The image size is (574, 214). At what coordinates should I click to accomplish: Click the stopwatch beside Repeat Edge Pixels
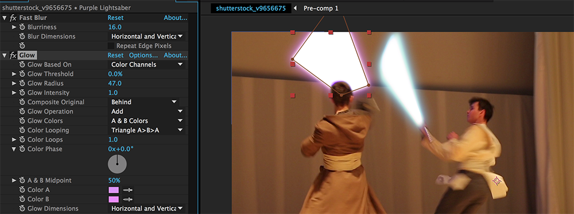pyautogui.click(x=22, y=46)
